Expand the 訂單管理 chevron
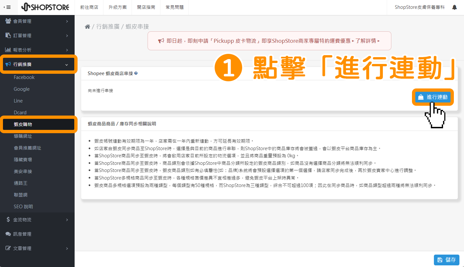The image size is (464, 267). tap(67, 36)
